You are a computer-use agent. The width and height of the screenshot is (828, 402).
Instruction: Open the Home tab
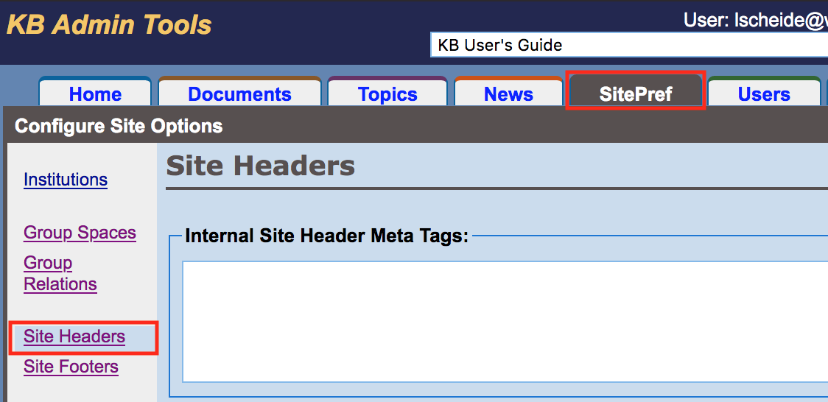tap(96, 94)
